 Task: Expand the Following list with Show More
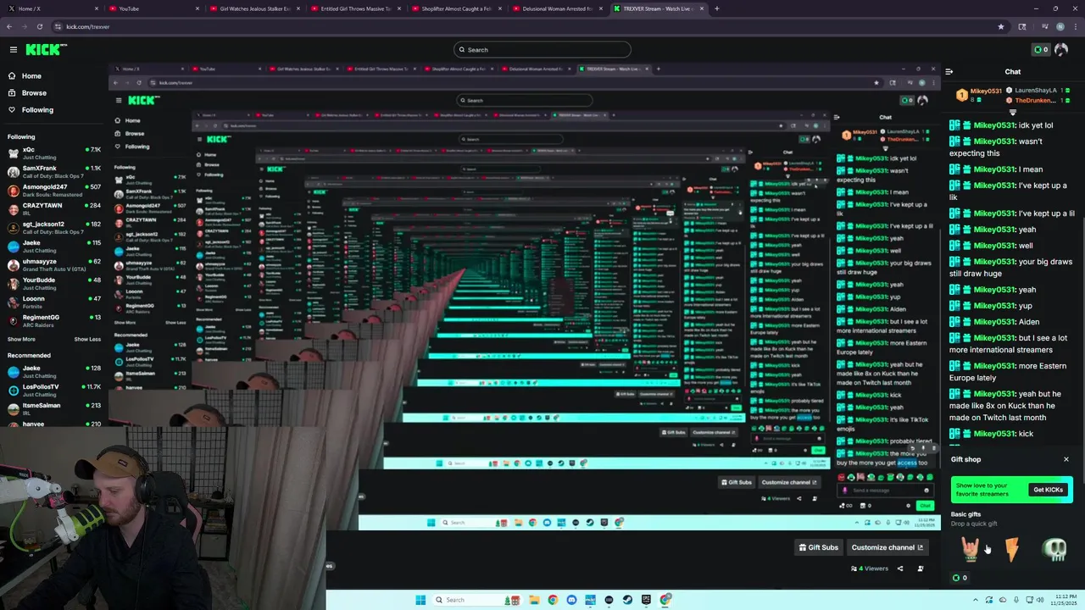click(x=21, y=339)
